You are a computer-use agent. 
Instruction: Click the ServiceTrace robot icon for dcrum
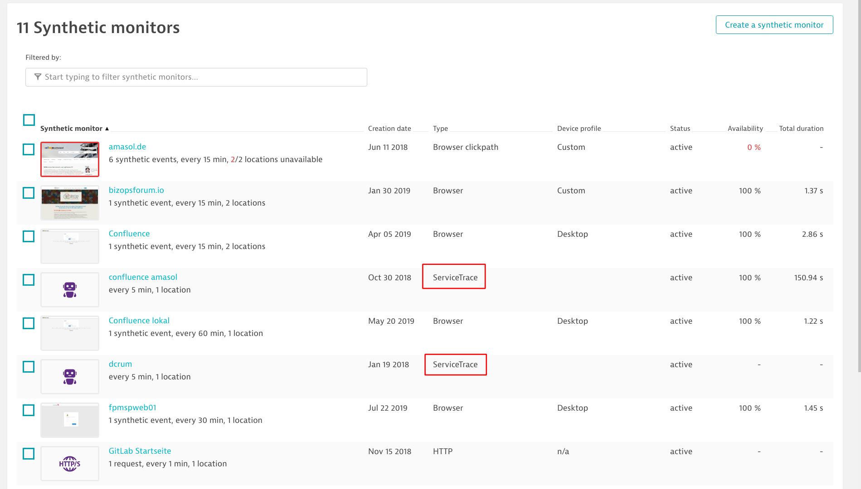coord(70,376)
